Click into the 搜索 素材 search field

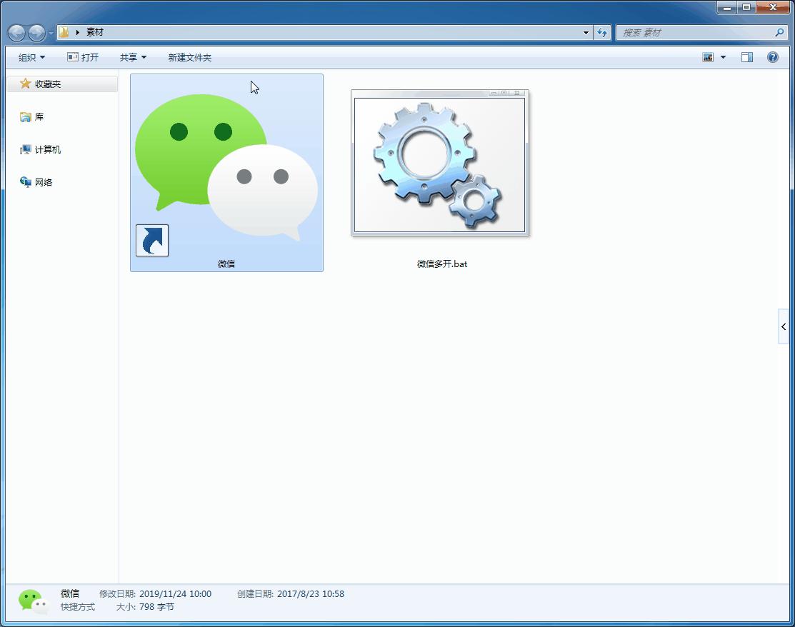pos(693,32)
